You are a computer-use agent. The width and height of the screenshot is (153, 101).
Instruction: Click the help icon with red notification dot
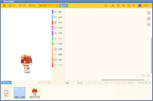pos(129,5)
